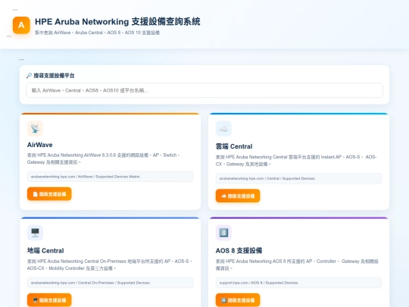
Task: Click the AOS 8 description mentioning Controller
Action: point(297,265)
